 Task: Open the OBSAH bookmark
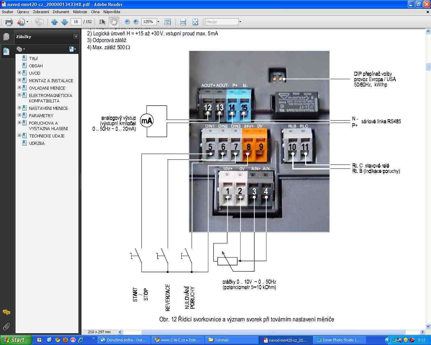pyautogui.click(x=36, y=66)
